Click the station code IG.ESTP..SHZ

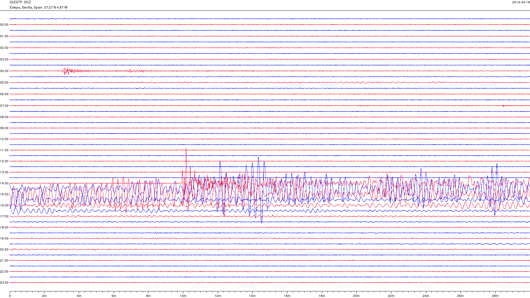[x=20, y=2]
